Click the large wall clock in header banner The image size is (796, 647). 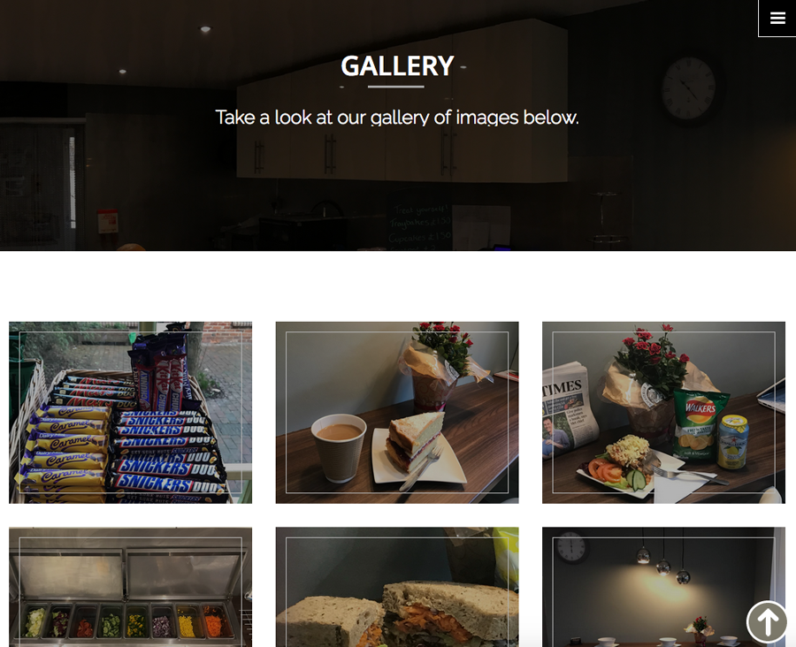pos(688,88)
